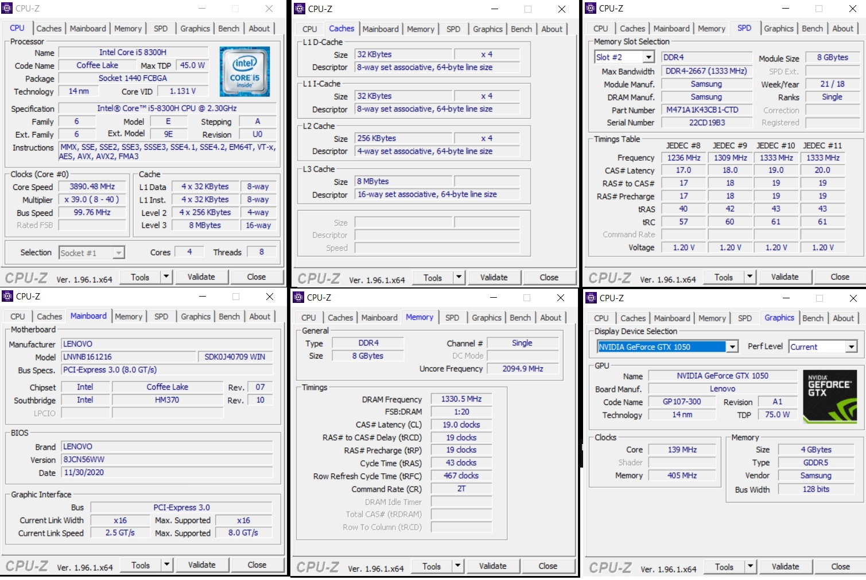Click CPU-Z app icon in SPD window titlebar
Image resolution: width=866 pixels, height=580 pixels.
point(591,8)
